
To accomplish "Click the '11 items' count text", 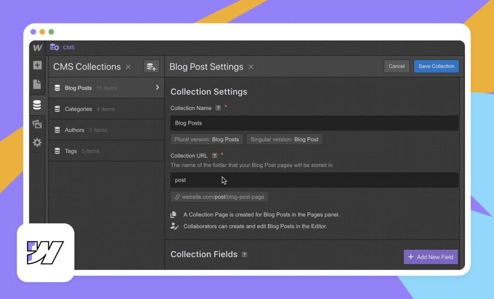I will coord(107,88).
